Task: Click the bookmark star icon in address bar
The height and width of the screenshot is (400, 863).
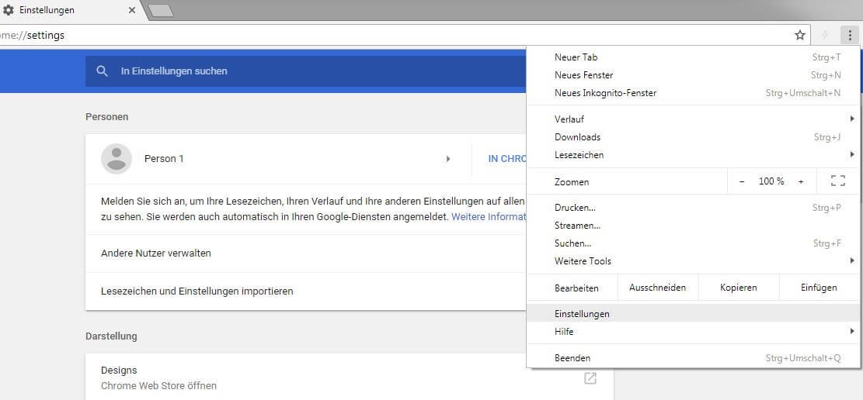Action: (800, 35)
